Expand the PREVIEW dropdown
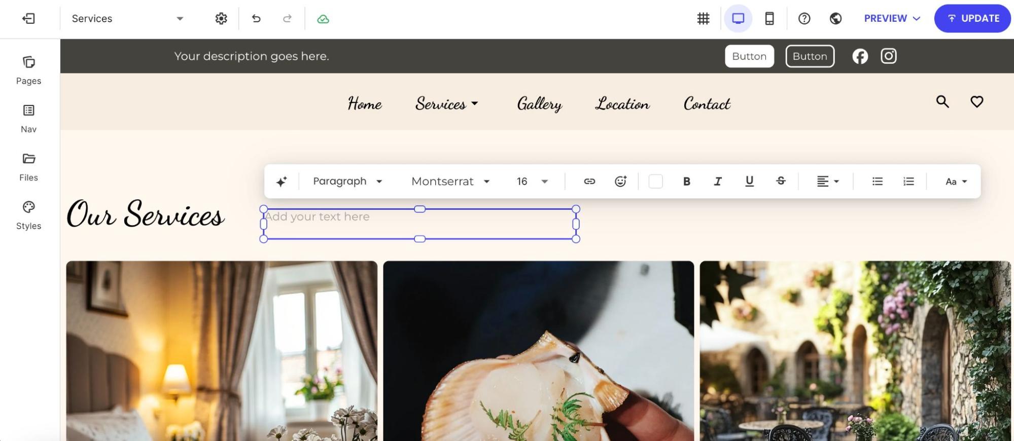 pos(892,19)
